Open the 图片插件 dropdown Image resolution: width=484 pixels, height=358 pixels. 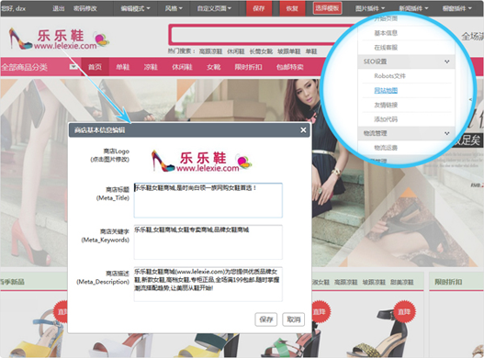[x=370, y=8]
